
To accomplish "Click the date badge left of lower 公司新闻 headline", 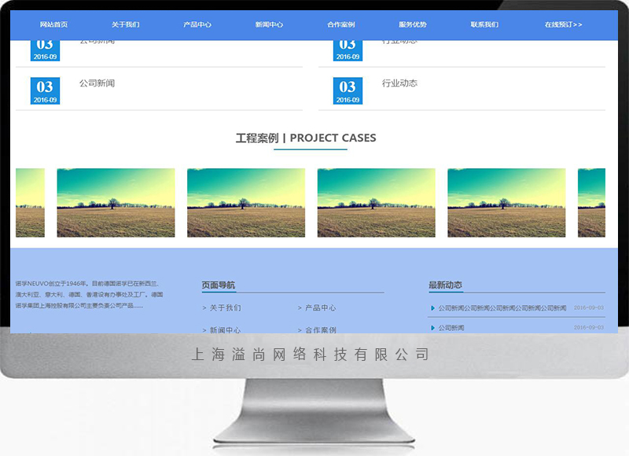I will (45, 90).
